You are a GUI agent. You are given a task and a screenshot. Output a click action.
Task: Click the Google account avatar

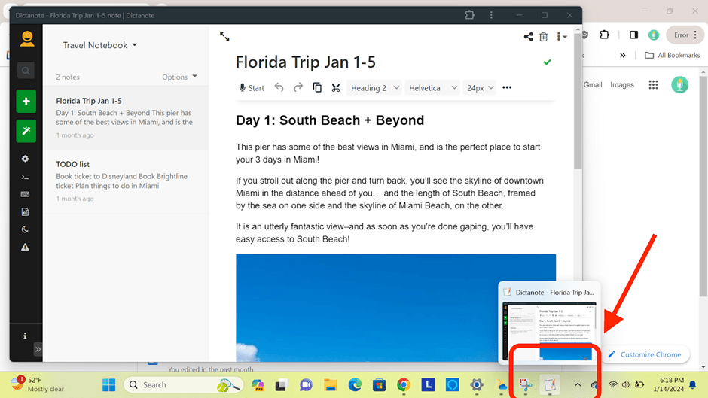point(679,85)
